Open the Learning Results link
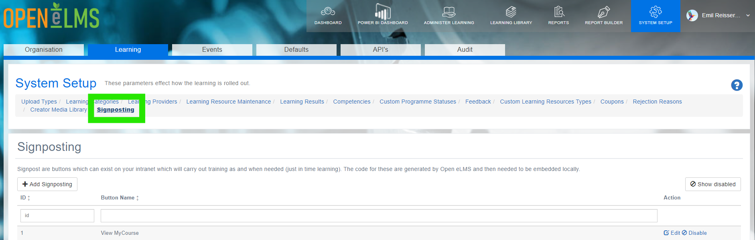Screen dimensions: 755x240 pos(302,102)
